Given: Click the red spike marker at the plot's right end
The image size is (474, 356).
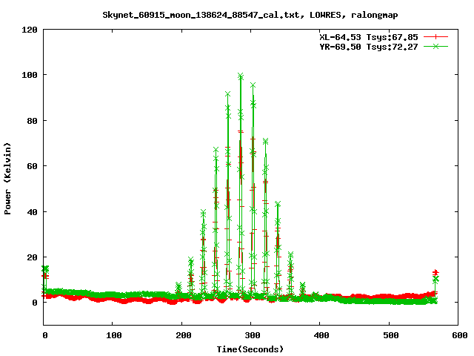Looking at the screenshot, I should tap(435, 272).
